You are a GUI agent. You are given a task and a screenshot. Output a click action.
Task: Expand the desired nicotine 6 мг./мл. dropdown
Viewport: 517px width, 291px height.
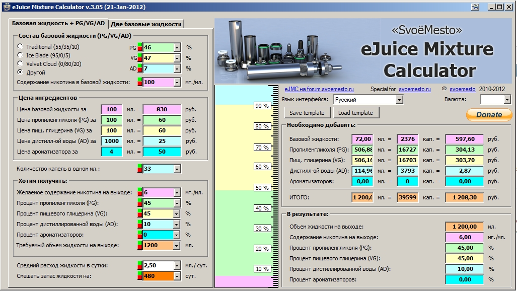click(x=177, y=192)
